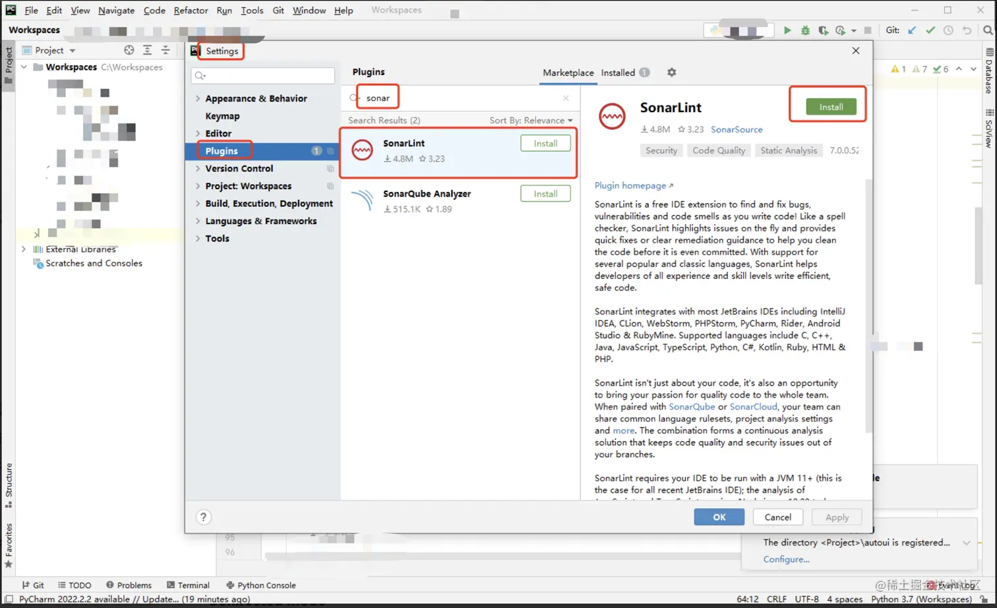Cancel the Settings dialog
997x608 pixels.
(x=777, y=517)
